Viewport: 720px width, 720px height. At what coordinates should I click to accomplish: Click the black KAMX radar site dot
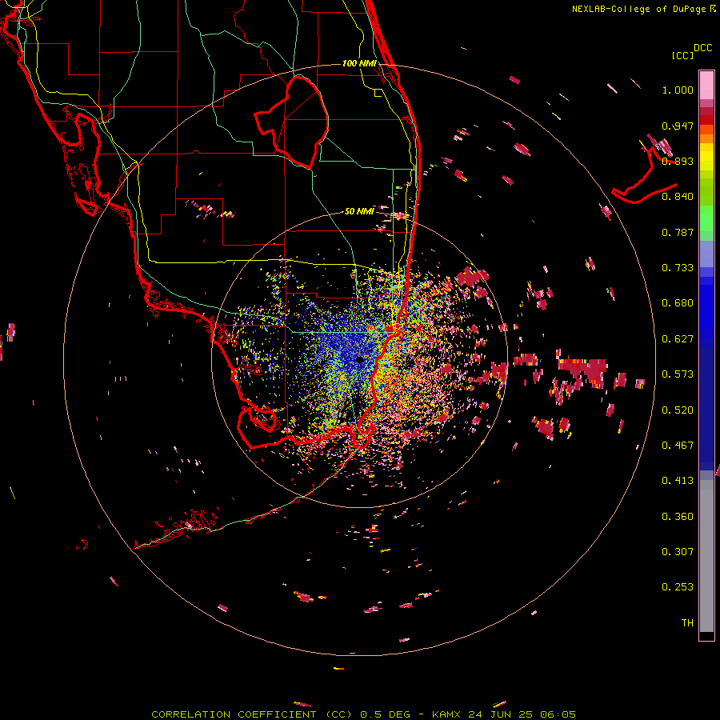tap(359, 359)
